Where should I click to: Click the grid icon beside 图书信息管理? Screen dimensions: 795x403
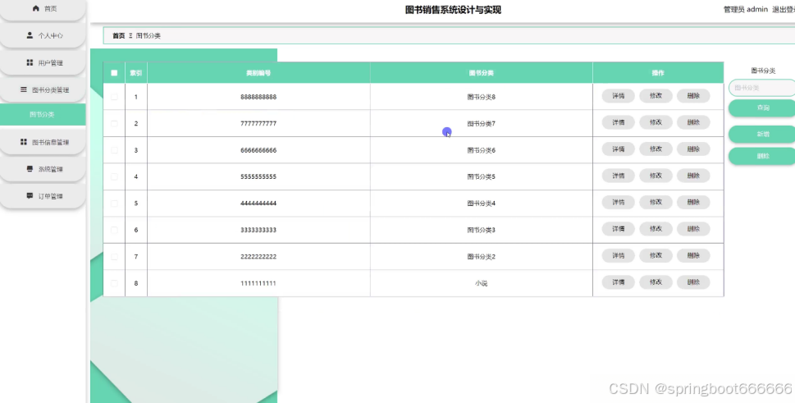23,142
